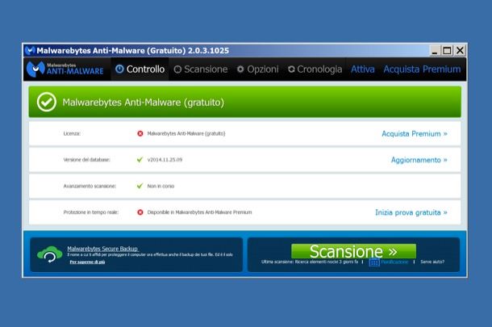Click Inizia prova gratuita » link
This screenshot has width=492, height=327.
(x=411, y=212)
